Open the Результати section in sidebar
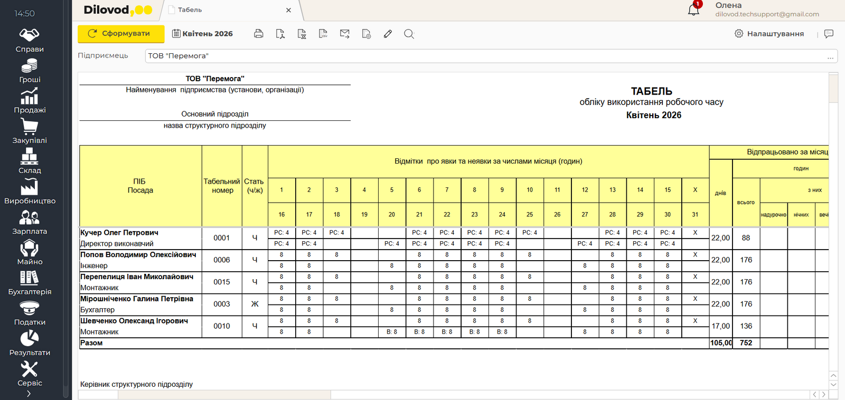This screenshot has height=400, width=845. click(x=30, y=344)
